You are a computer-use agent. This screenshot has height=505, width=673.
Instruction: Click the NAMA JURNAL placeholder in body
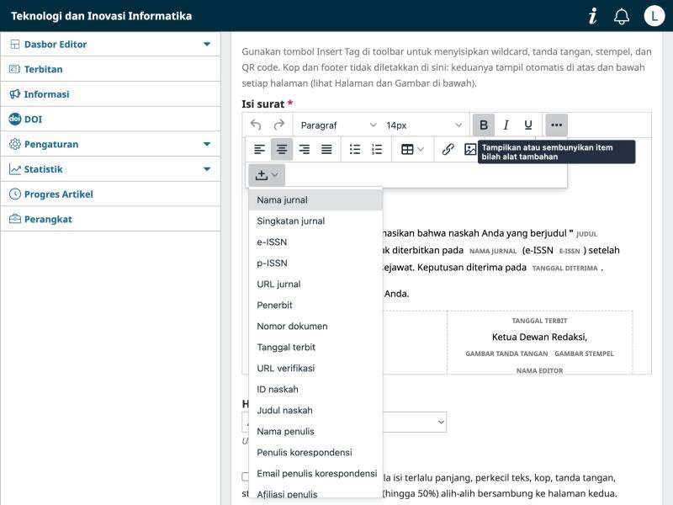(493, 251)
